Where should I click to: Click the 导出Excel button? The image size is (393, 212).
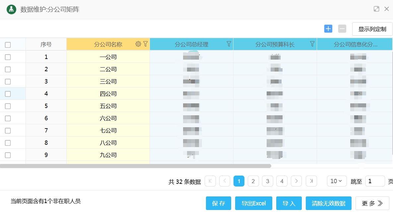(253, 203)
